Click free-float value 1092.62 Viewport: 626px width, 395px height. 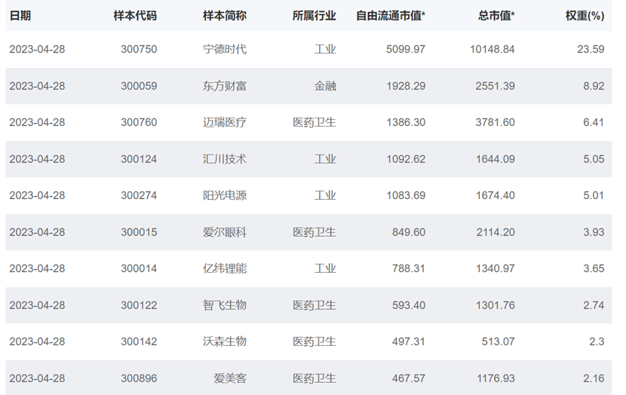coord(406,159)
